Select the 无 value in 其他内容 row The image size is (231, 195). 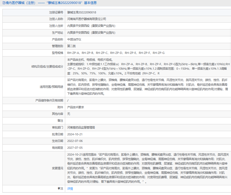(x=69, y=114)
